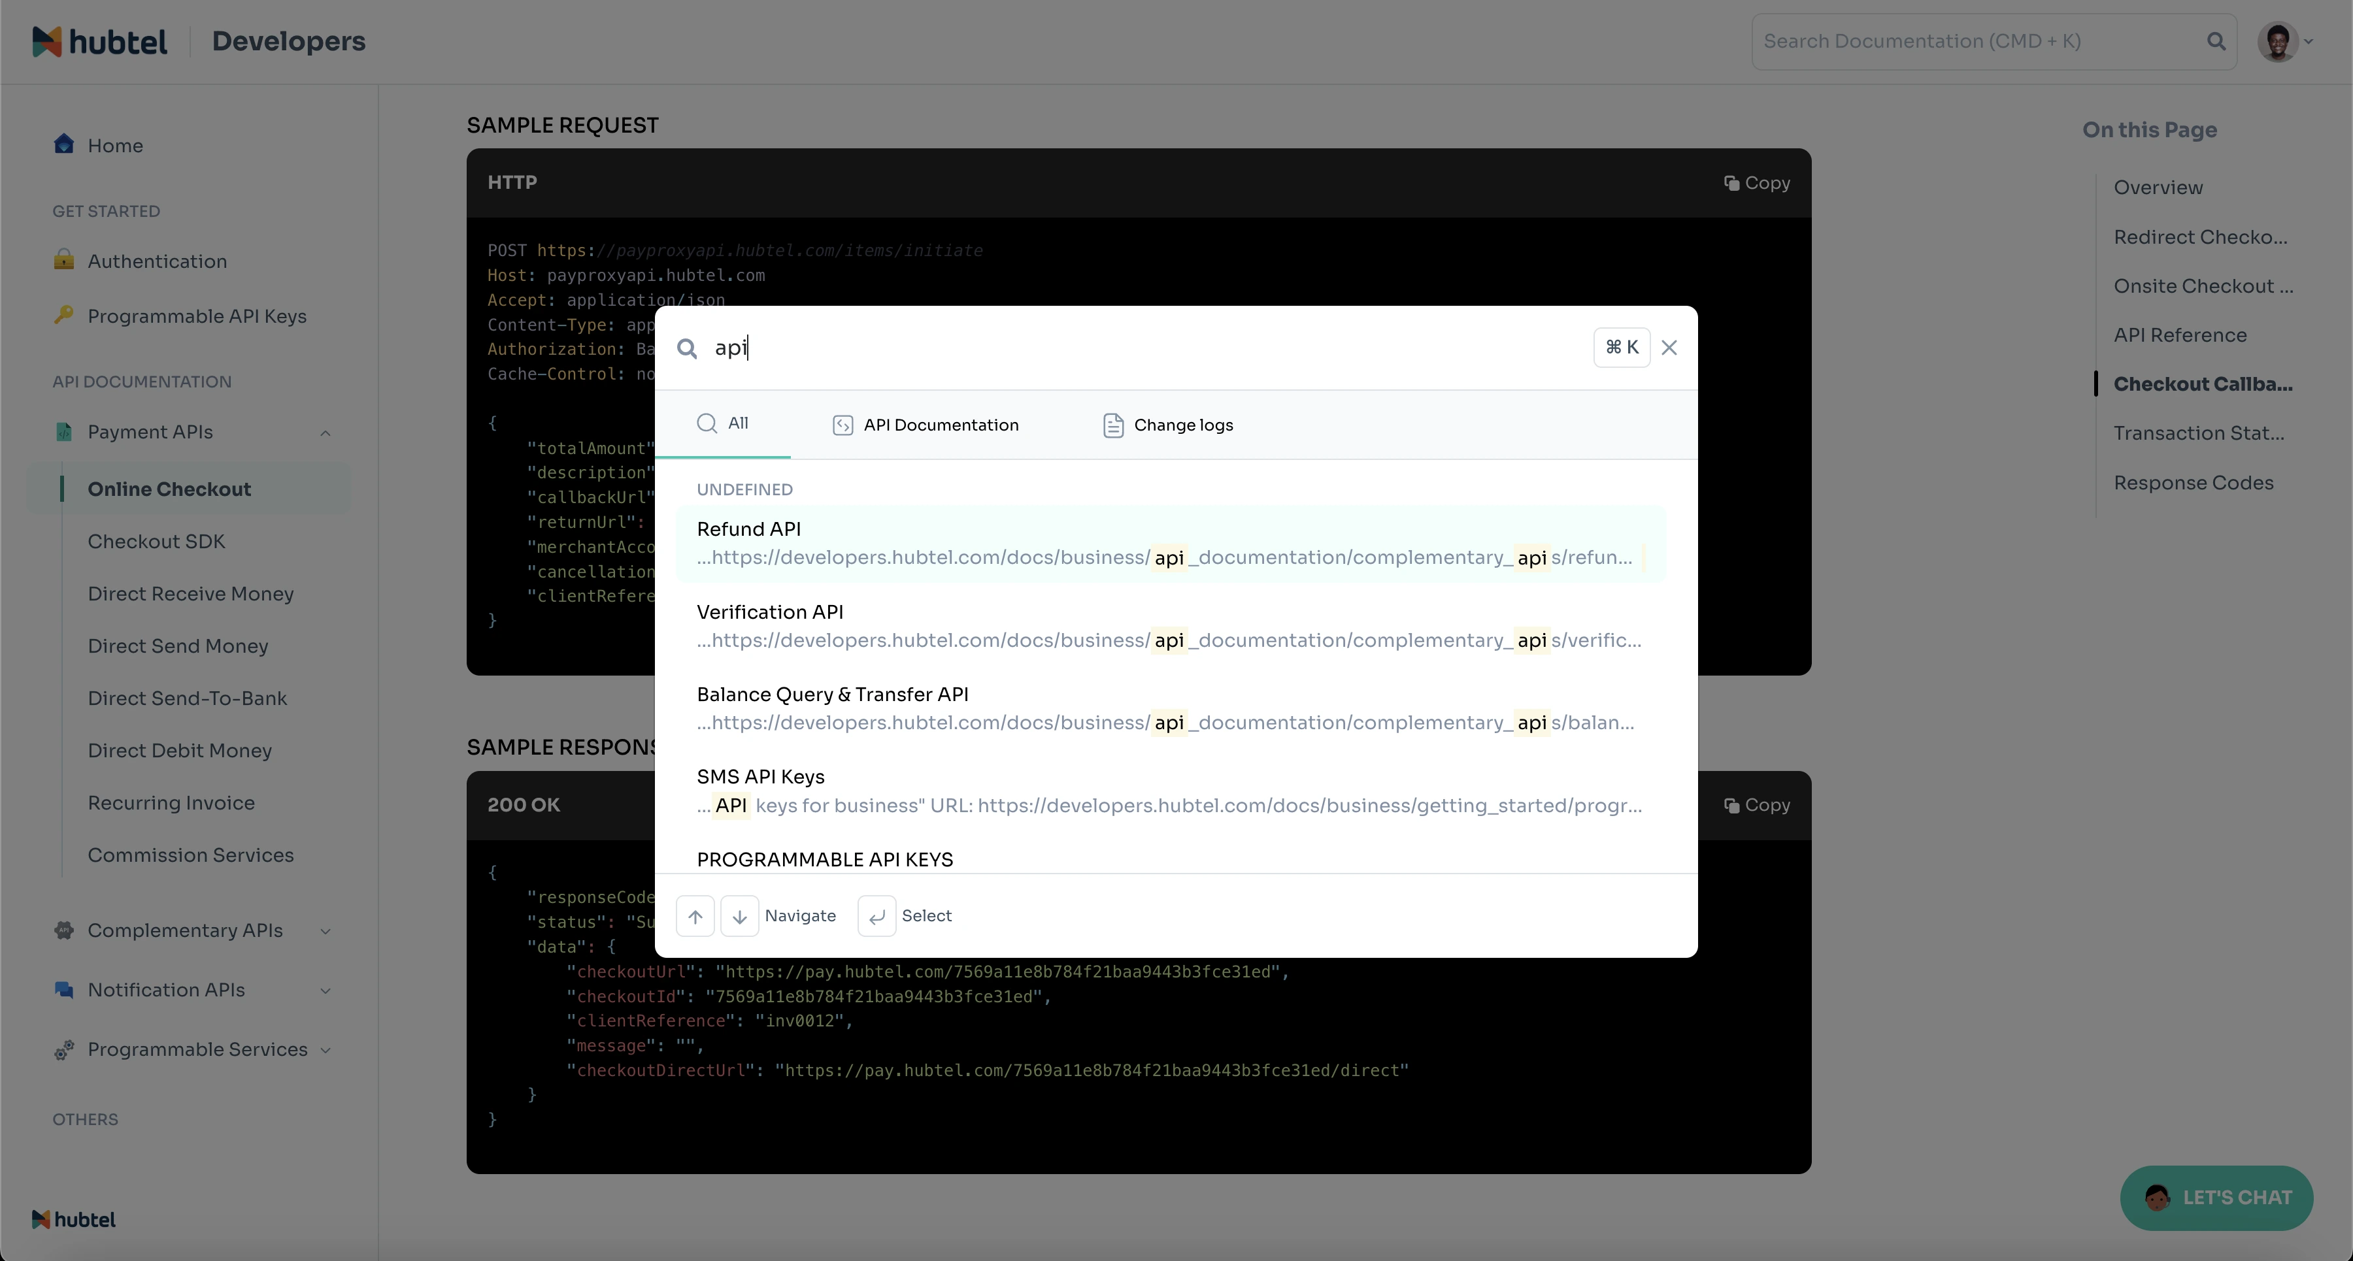Click the Hubtel logo in the header
Screen dimensions: 2353x1261
point(99,41)
